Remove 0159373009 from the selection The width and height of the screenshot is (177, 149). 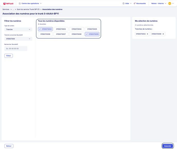coord(163,34)
